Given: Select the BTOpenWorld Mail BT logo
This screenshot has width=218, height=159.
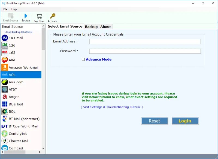Looking at the screenshot, I should pos(5,126).
